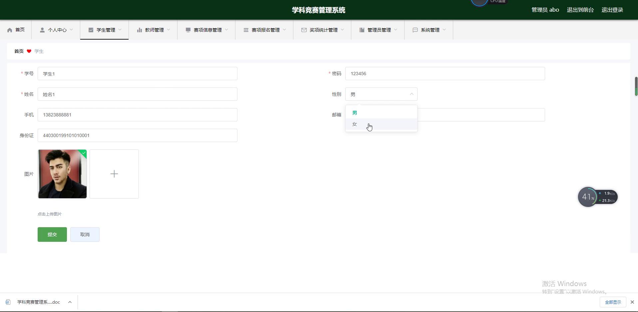The height and width of the screenshot is (312, 638).
Task: Click the monitor icon for 赛项信息管理
Action: point(188,30)
